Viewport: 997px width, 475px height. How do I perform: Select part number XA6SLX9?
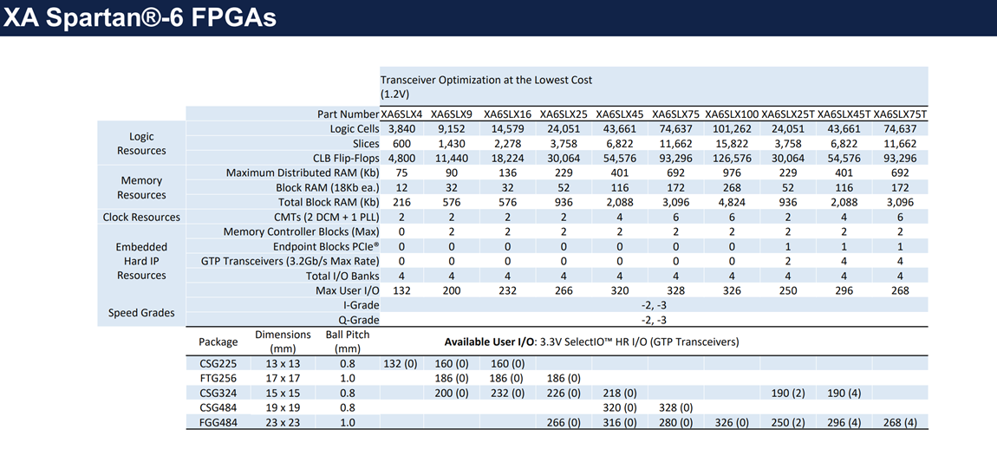[x=451, y=114]
